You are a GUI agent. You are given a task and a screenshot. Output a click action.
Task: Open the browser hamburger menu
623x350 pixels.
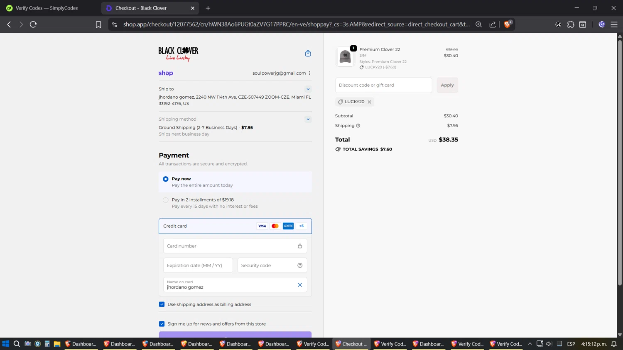click(x=614, y=24)
